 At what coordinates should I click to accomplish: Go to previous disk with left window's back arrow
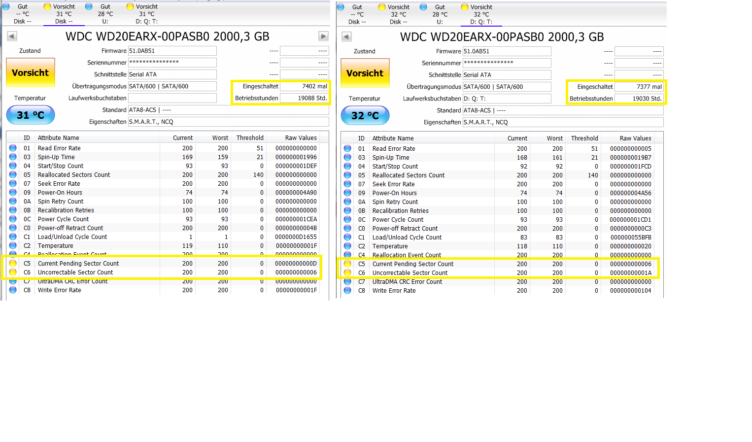pos(12,36)
